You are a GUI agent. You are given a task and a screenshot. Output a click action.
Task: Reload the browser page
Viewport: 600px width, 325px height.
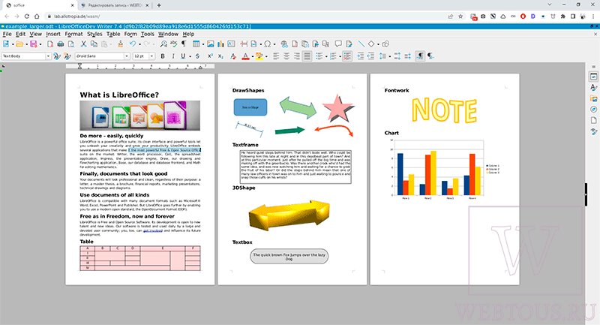[x=27, y=17]
